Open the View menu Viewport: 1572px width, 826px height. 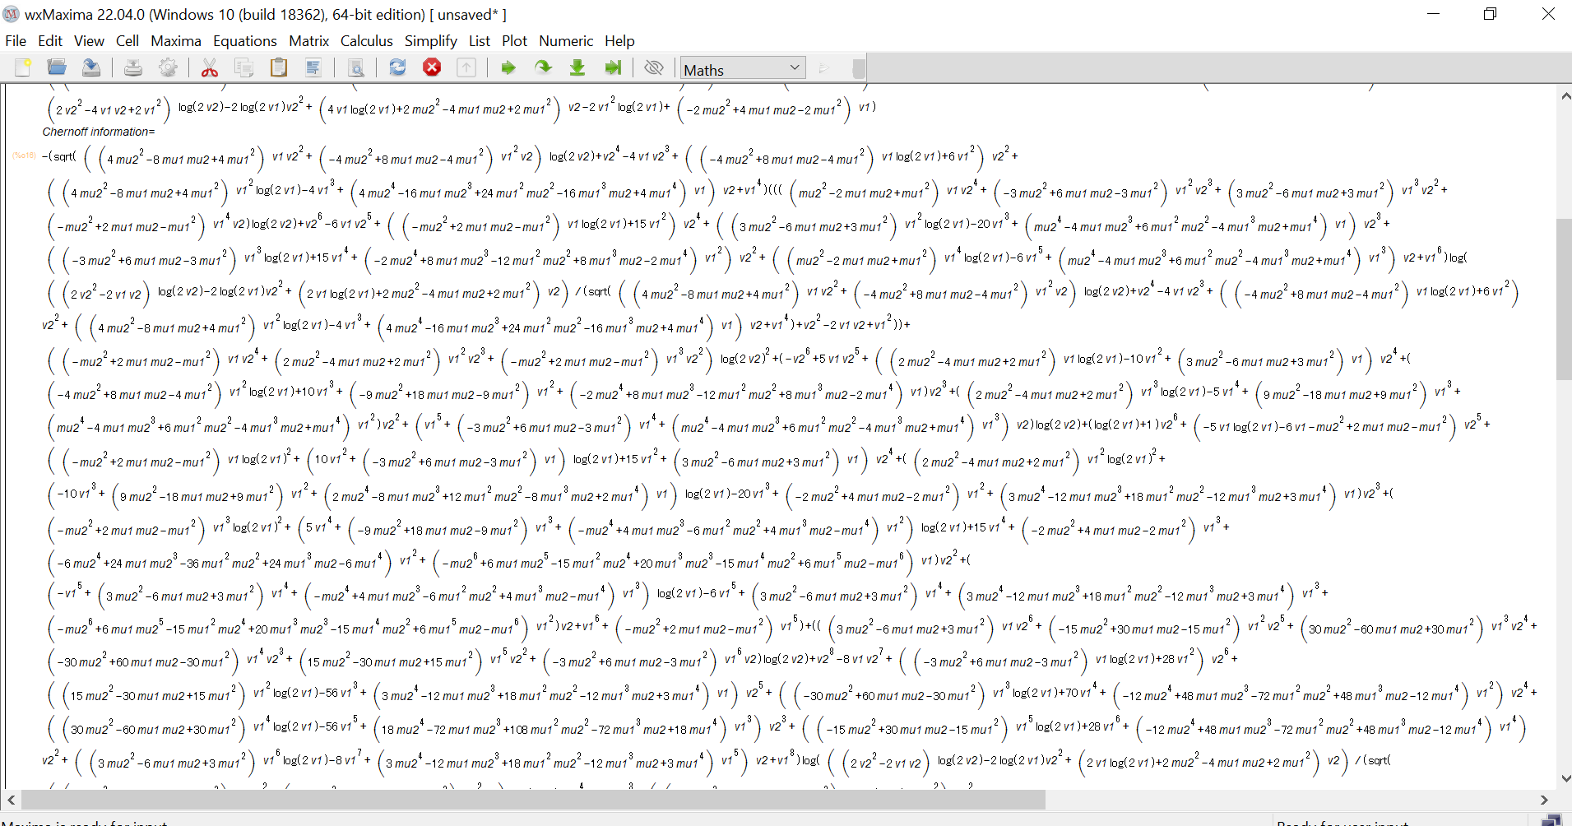(89, 41)
